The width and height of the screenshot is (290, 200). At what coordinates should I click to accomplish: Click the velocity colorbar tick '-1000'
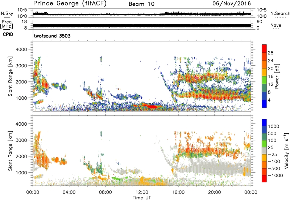(x=275, y=175)
